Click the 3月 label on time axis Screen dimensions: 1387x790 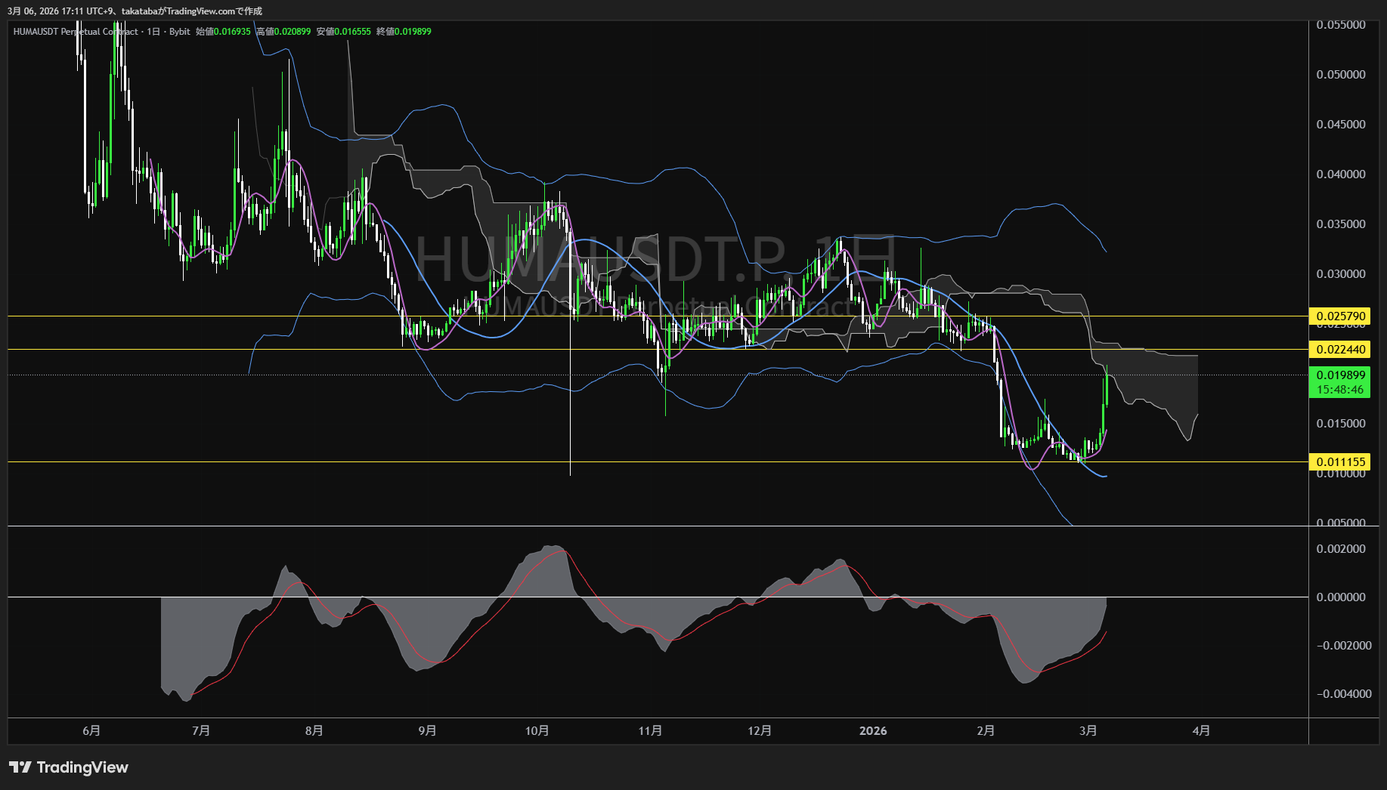(x=1088, y=730)
